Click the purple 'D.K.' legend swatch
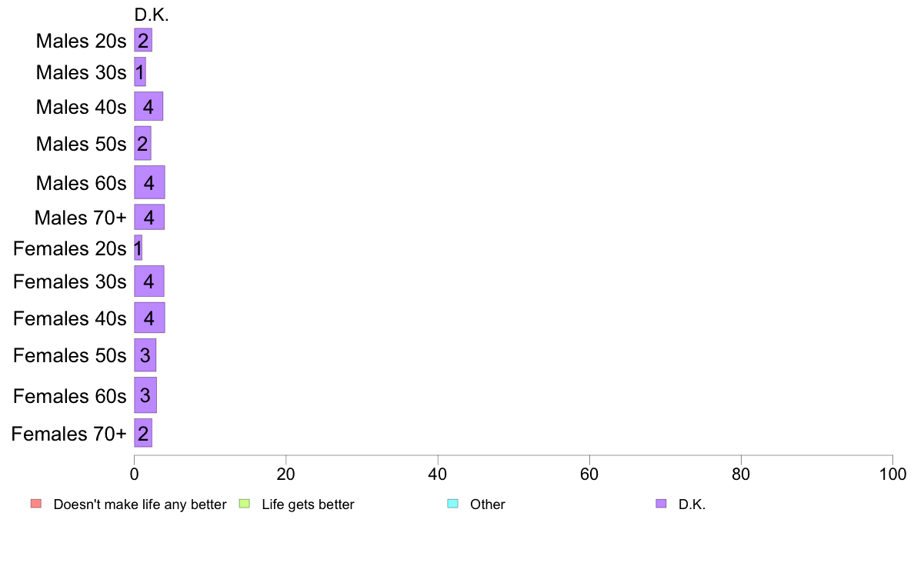This screenshot has height=566, width=914. (x=661, y=504)
